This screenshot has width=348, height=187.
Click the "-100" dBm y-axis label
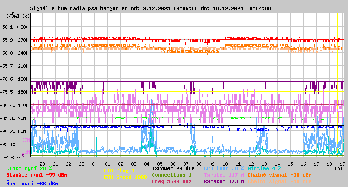point(9,157)
